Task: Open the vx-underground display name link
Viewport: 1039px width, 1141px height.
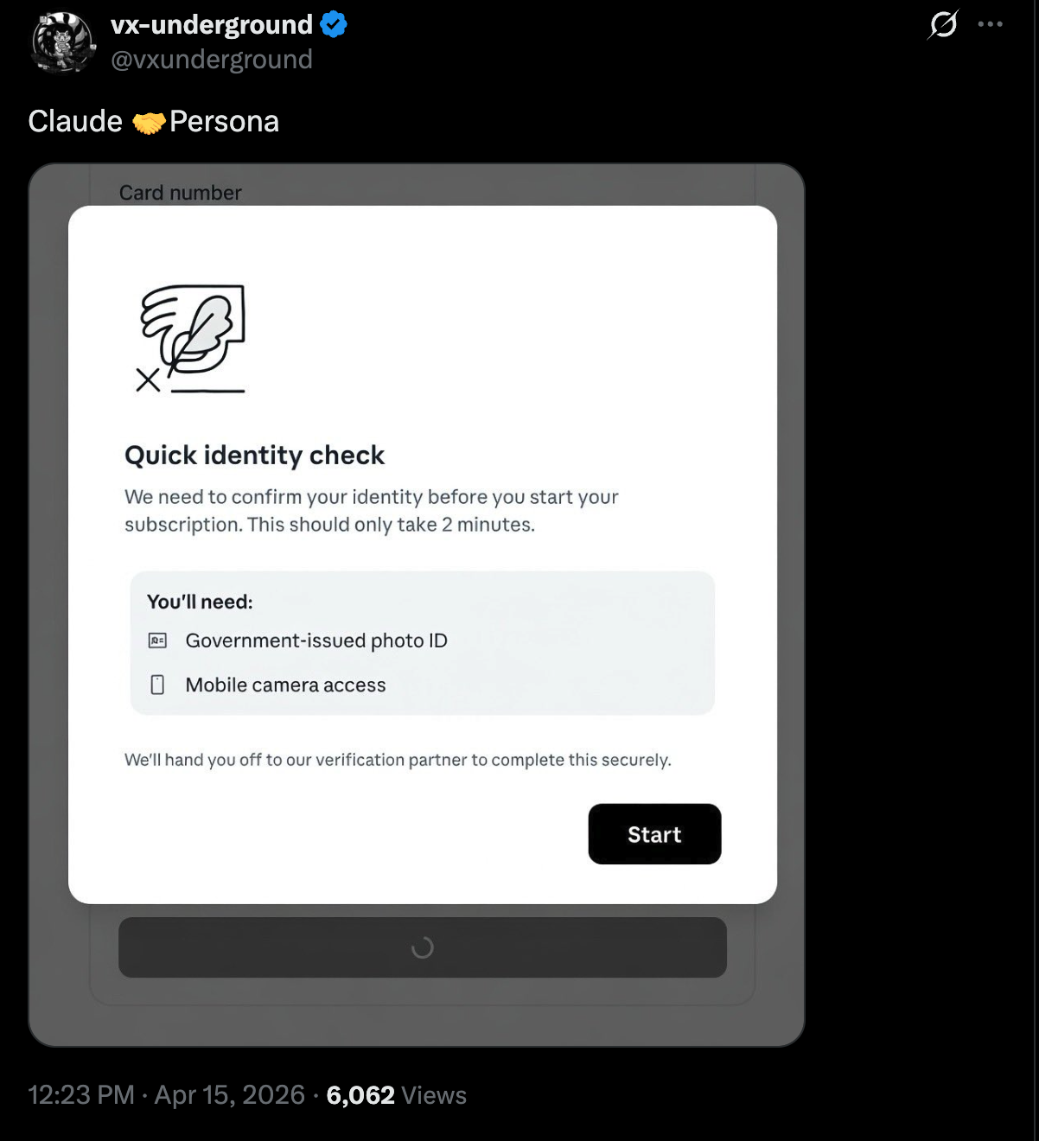Action: [212, 24]
